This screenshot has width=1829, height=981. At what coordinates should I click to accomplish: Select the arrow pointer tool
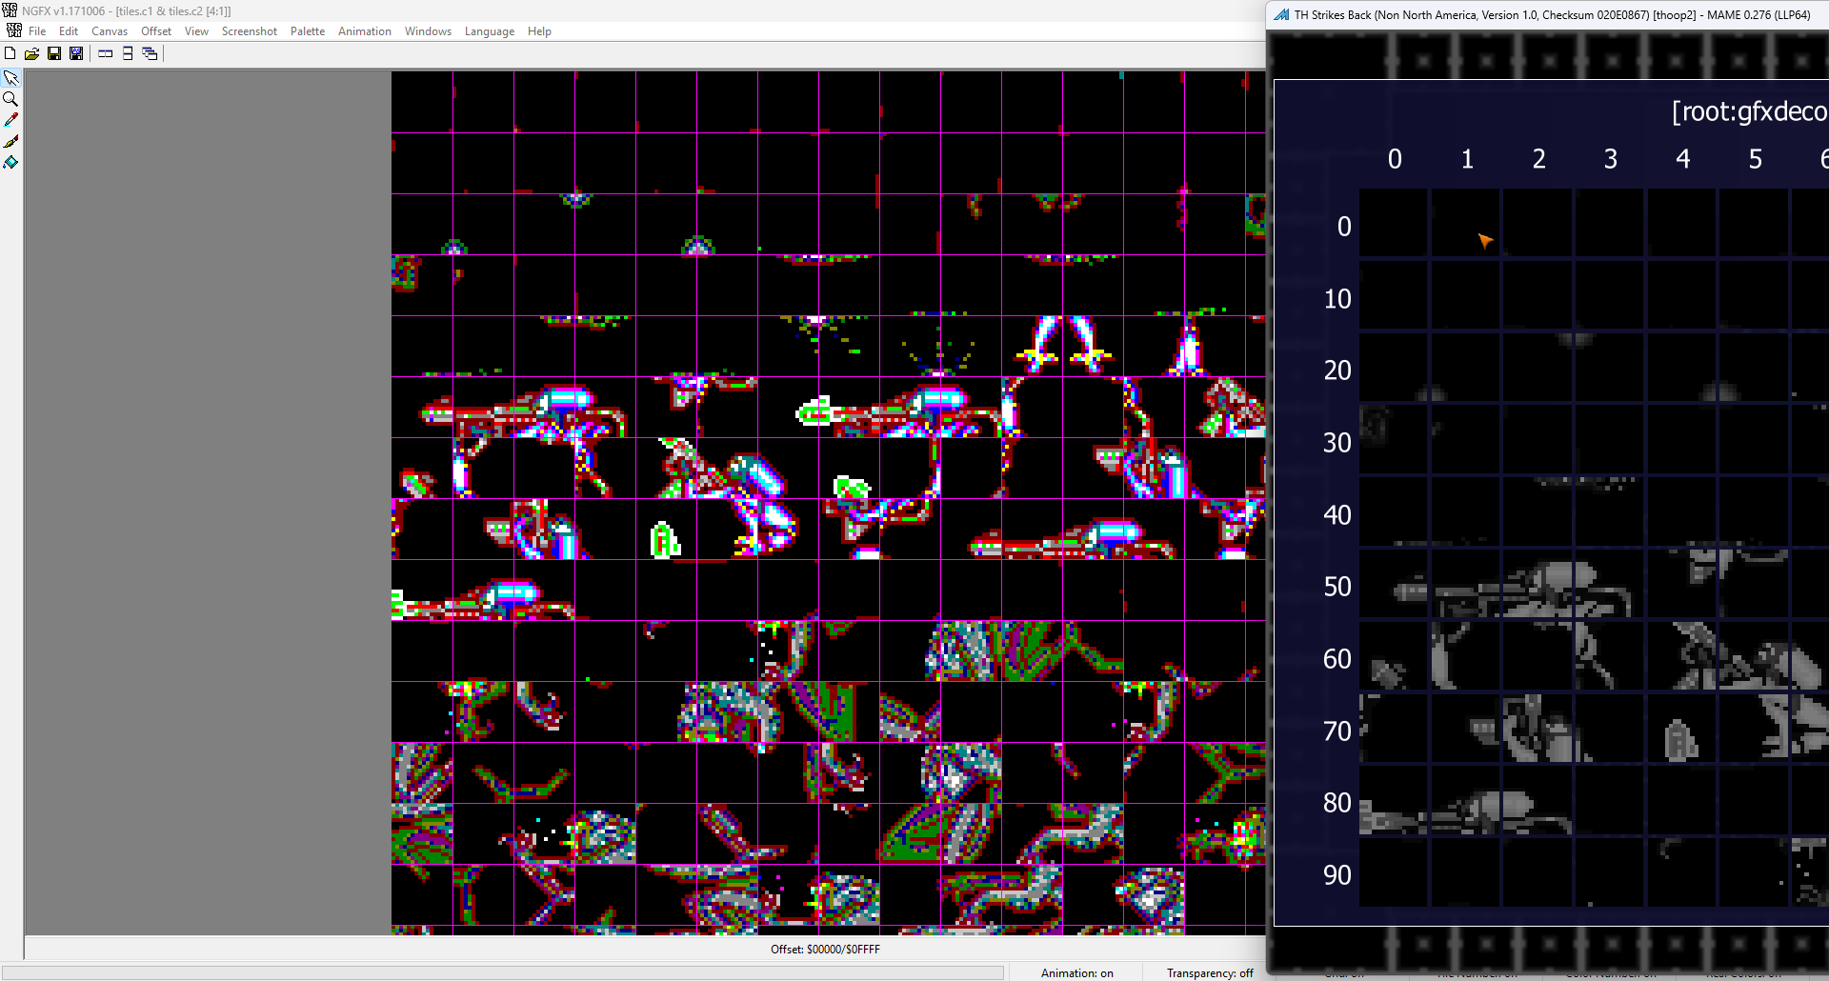point(11,78)
